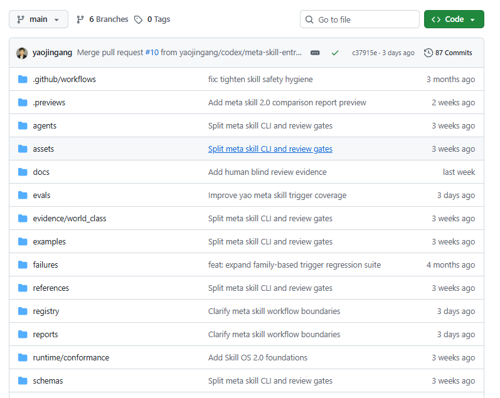
Task: Open schemas row 'Split meta skill CLI' commit
Action: 270,381
